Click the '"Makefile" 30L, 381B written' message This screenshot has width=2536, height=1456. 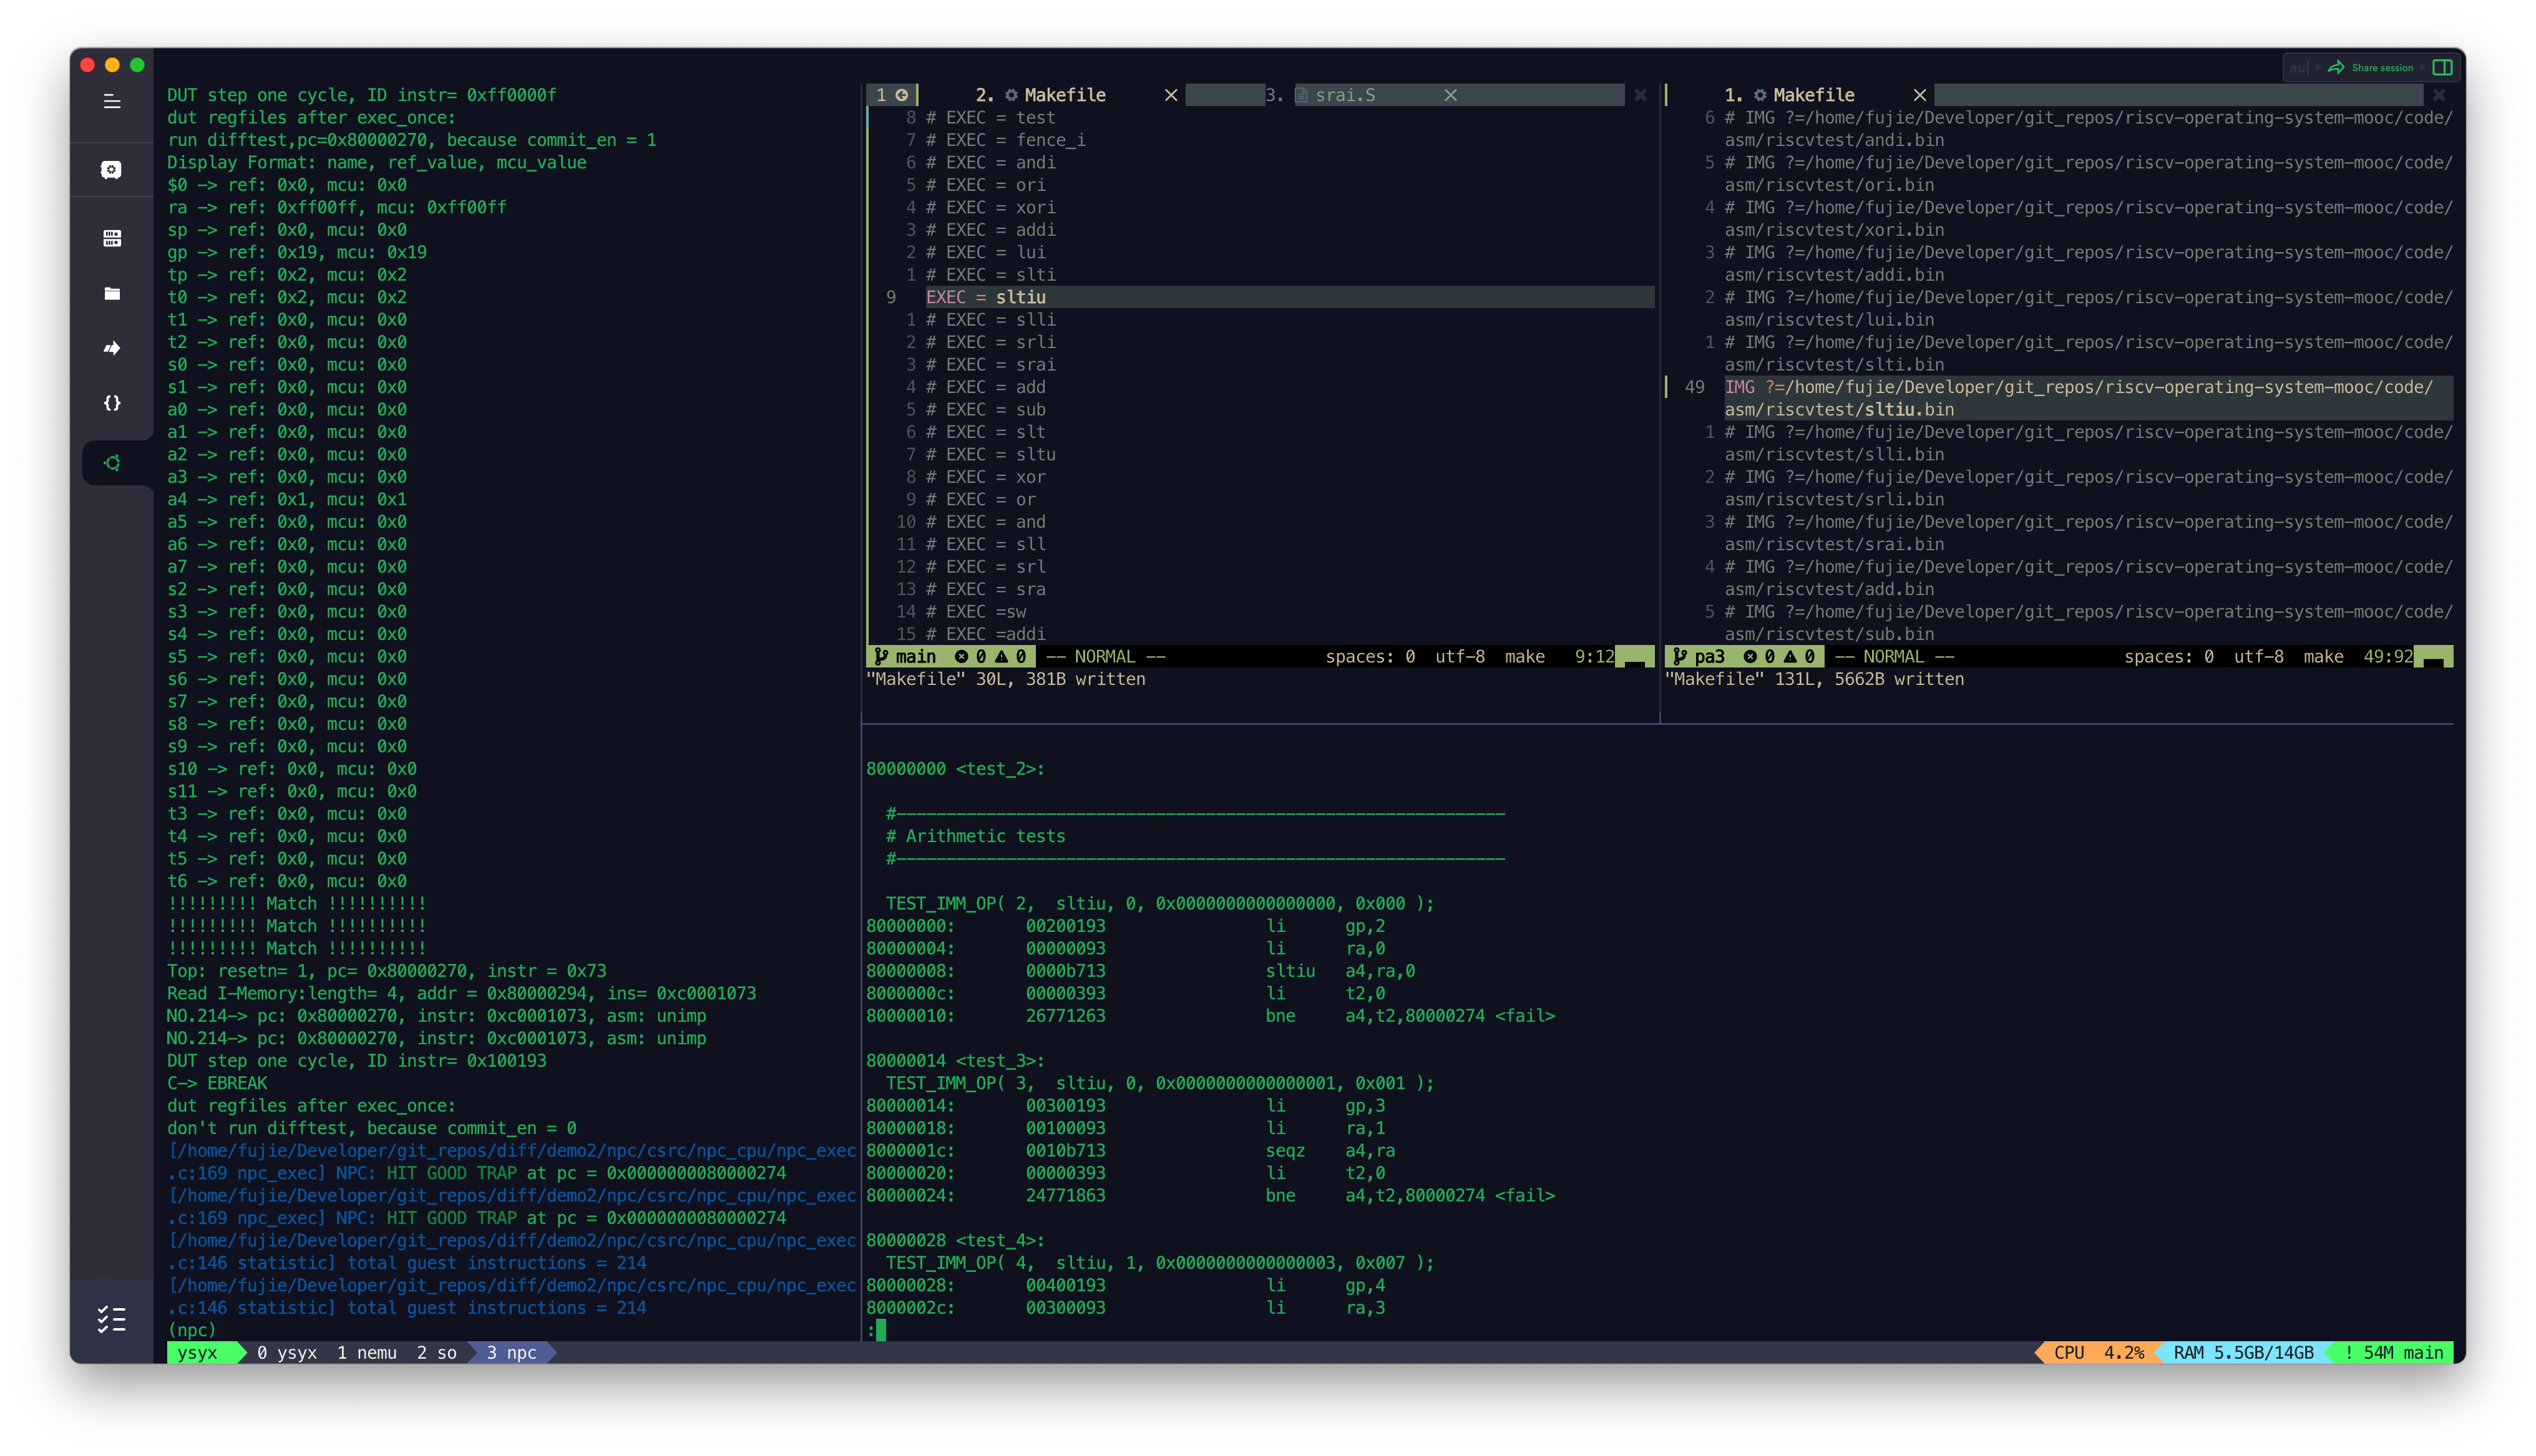tap(1005, 679)
